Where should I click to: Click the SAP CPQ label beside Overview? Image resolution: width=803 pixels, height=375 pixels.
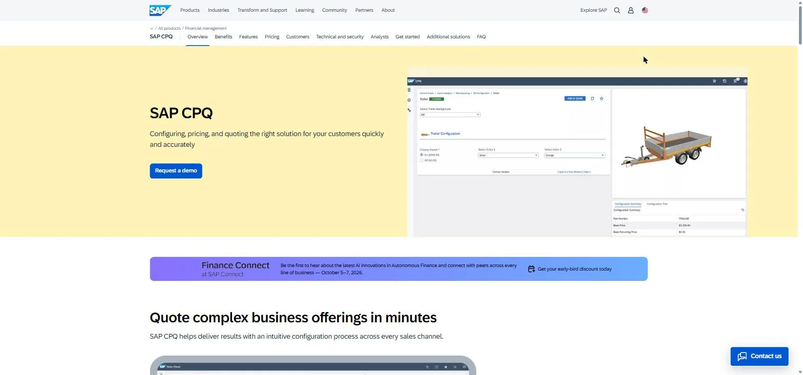click(x=161, y=37)
